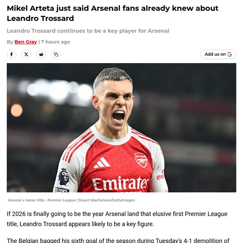Click the subheadline about Trossard being key
The image size is (243, 243).
click(88, 31)
